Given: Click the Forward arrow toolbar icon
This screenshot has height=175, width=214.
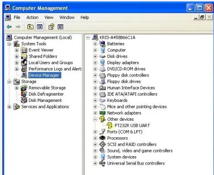Looking at the screenshot, I should (18, 27).
